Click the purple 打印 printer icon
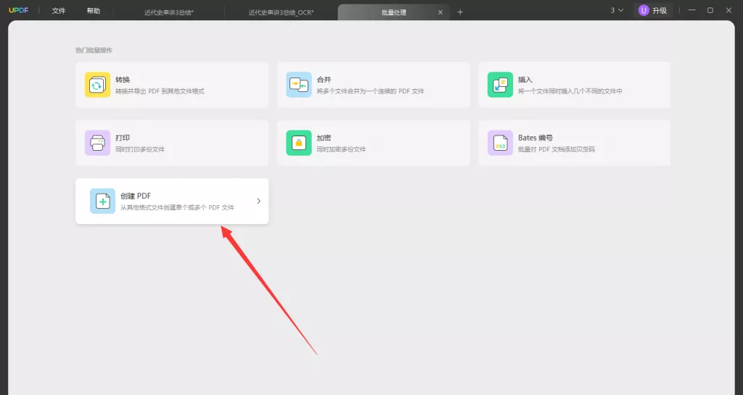The height and width of the screenshot is (395, 743). (x=98, y=143)
